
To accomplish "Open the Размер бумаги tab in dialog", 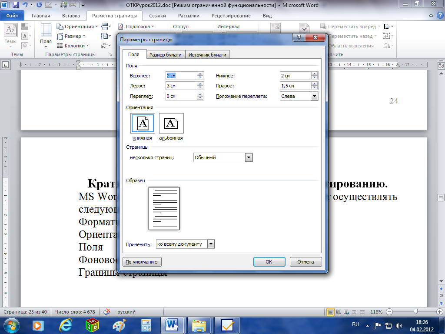I will click(x=166, y=55).
